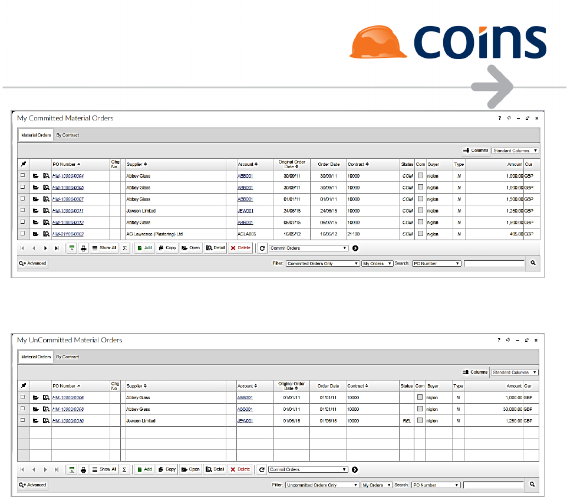The image size is (567, 497).
Task: Click Open button in Committed Orders toolbar
Action: pyautogui.click(x=190, y=248)
